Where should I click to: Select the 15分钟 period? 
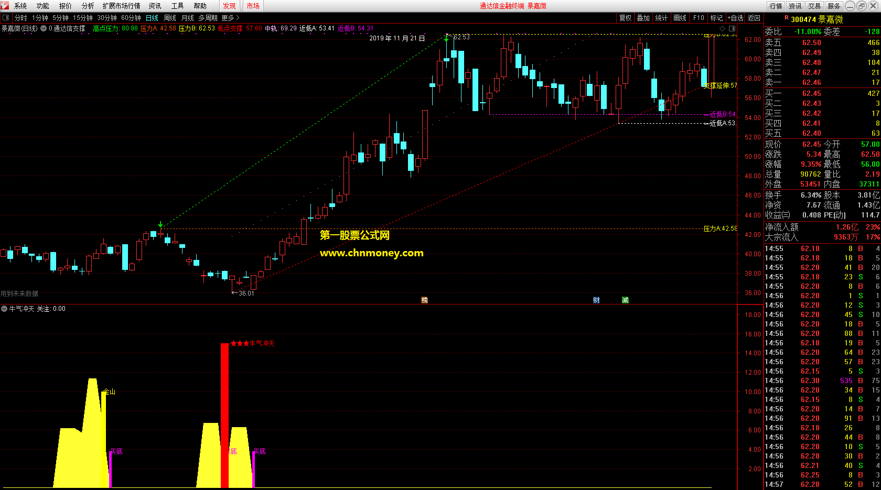[83, 18]
